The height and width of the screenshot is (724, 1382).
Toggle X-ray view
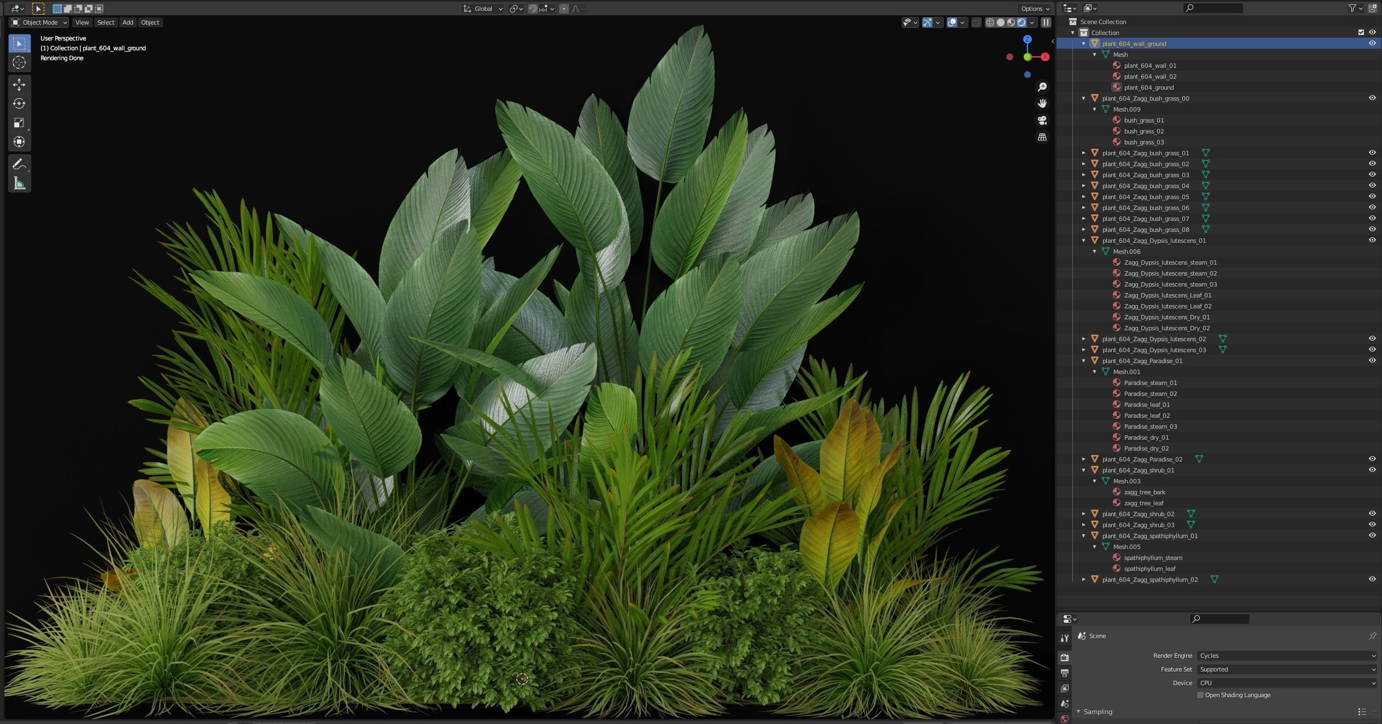point(976,22)
